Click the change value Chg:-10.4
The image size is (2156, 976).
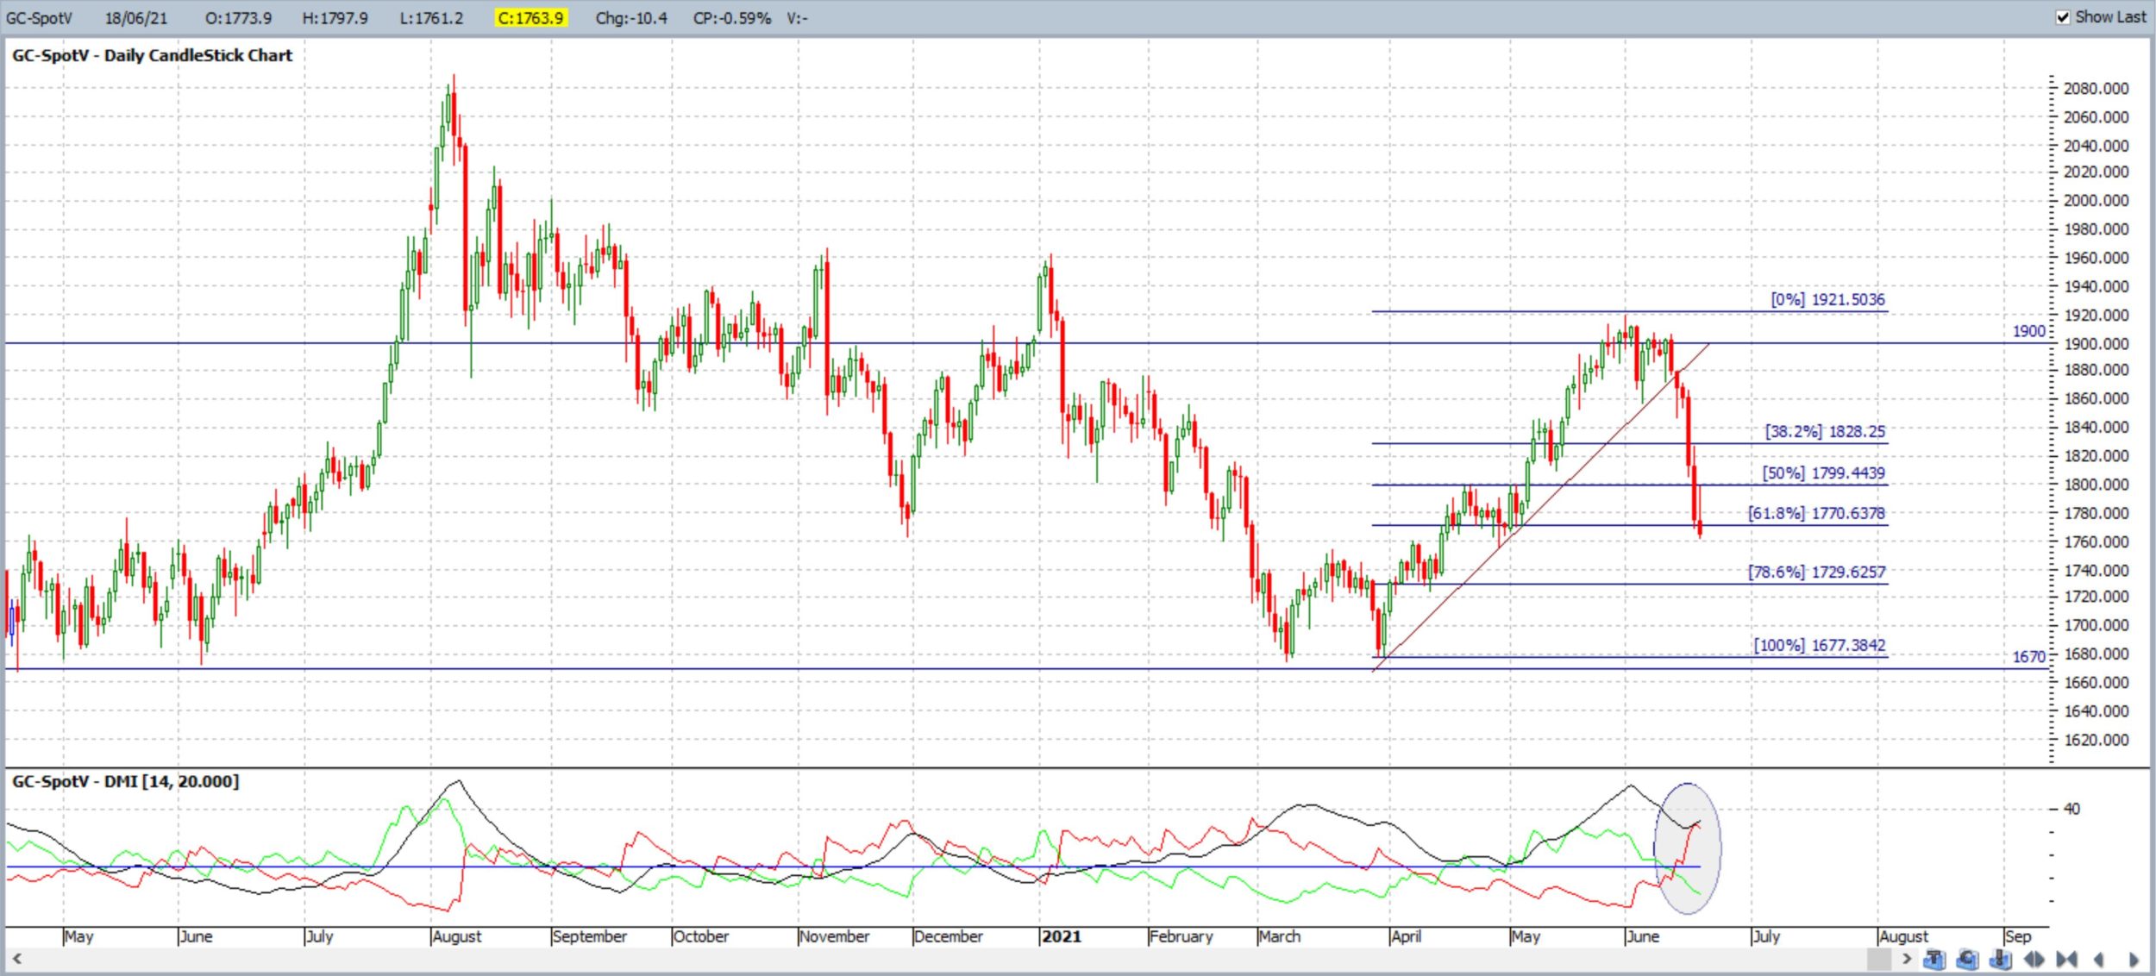[x=631, y=18]
